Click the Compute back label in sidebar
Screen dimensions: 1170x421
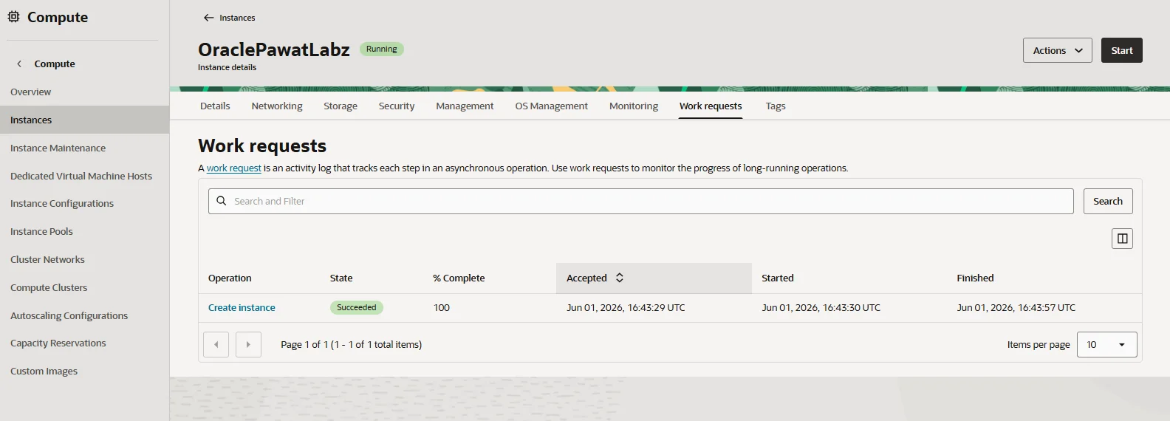pos(55,64)
